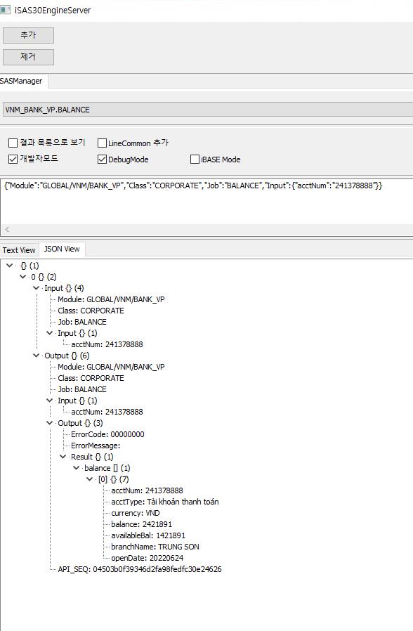Image resolution: width=413 pixels, height=631 pixels.
Task: Disable the DebugMode checkbox
Action: tap(102, 160)
